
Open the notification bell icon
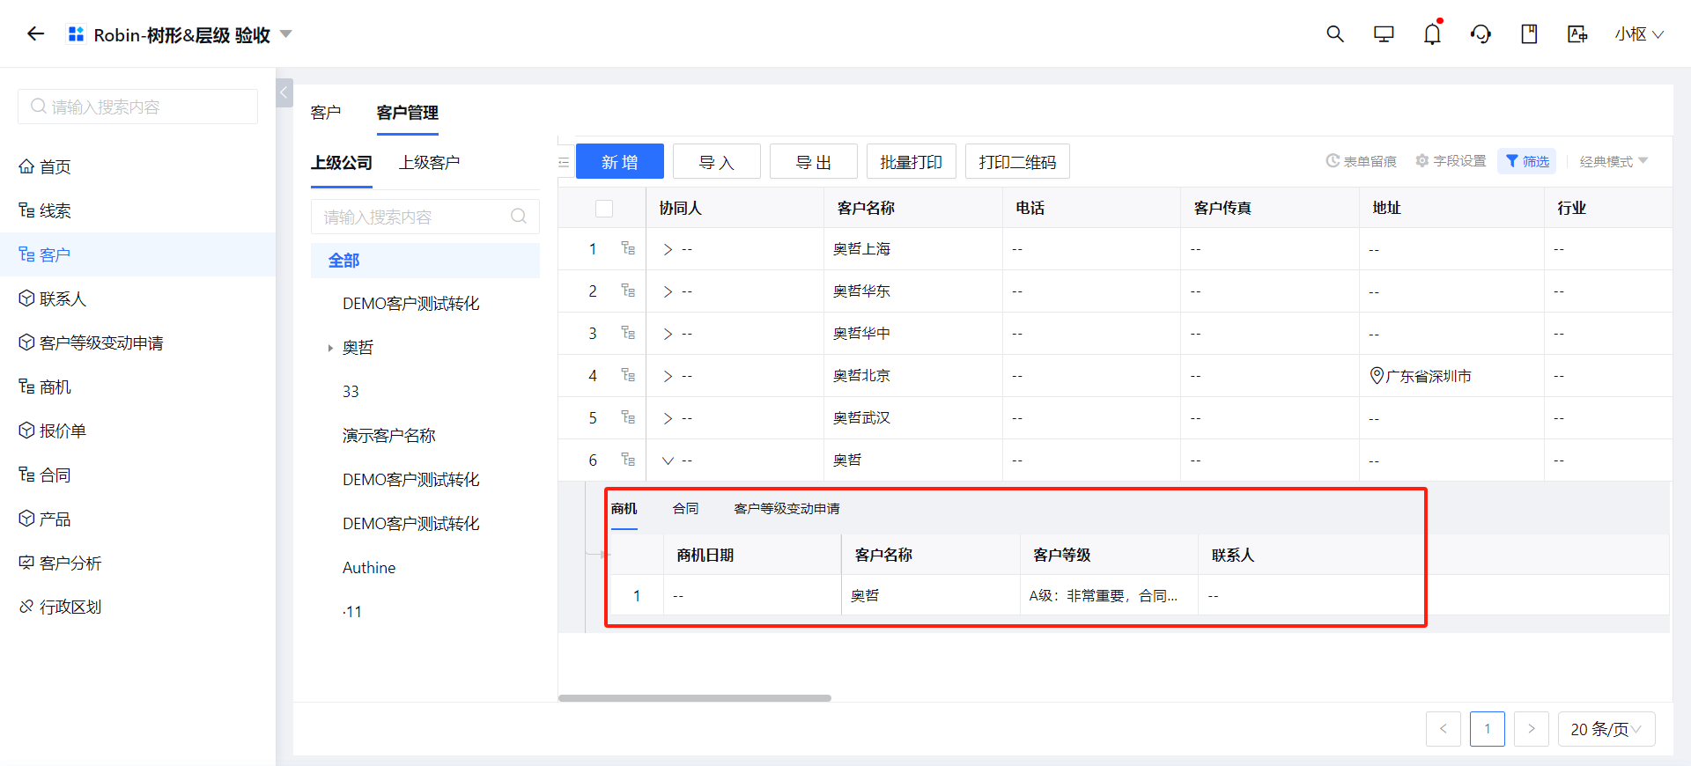tap(1432, 33)
